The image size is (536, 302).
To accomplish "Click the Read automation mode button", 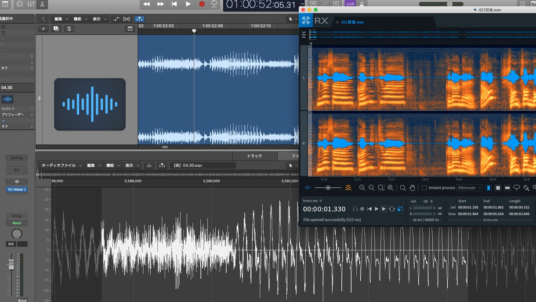I will (x=17, y=223).
